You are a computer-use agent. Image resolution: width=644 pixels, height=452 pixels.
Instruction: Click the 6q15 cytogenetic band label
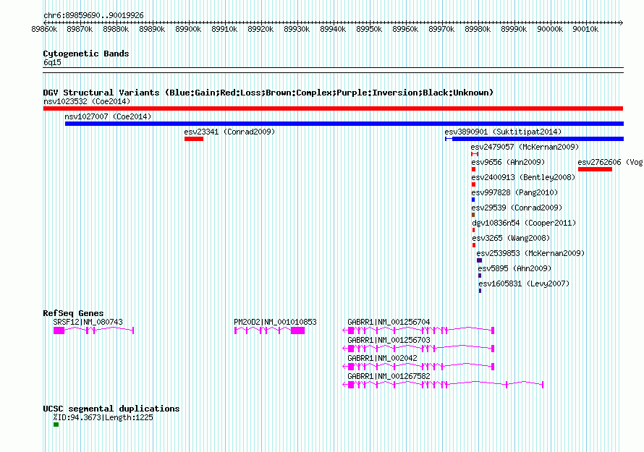tap(52, 62)
